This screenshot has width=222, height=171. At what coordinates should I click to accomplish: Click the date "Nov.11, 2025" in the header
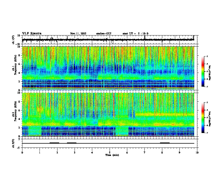click(x=78, y=34)
